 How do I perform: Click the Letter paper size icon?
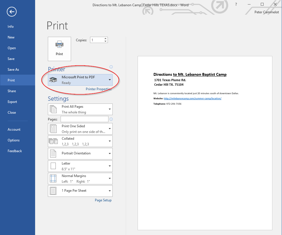click(53, 166)
